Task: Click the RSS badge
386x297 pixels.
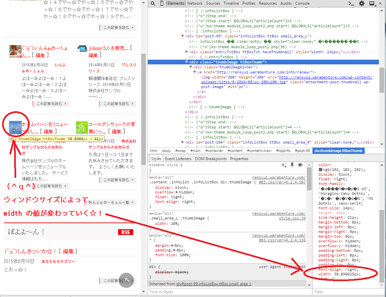Action: click(126, 232)
